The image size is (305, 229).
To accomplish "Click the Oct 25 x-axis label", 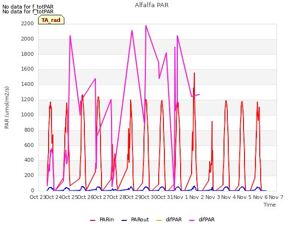I will click(x=70, y=197).
